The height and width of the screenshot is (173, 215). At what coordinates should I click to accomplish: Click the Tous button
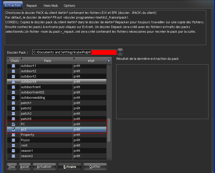click(12, 167)
